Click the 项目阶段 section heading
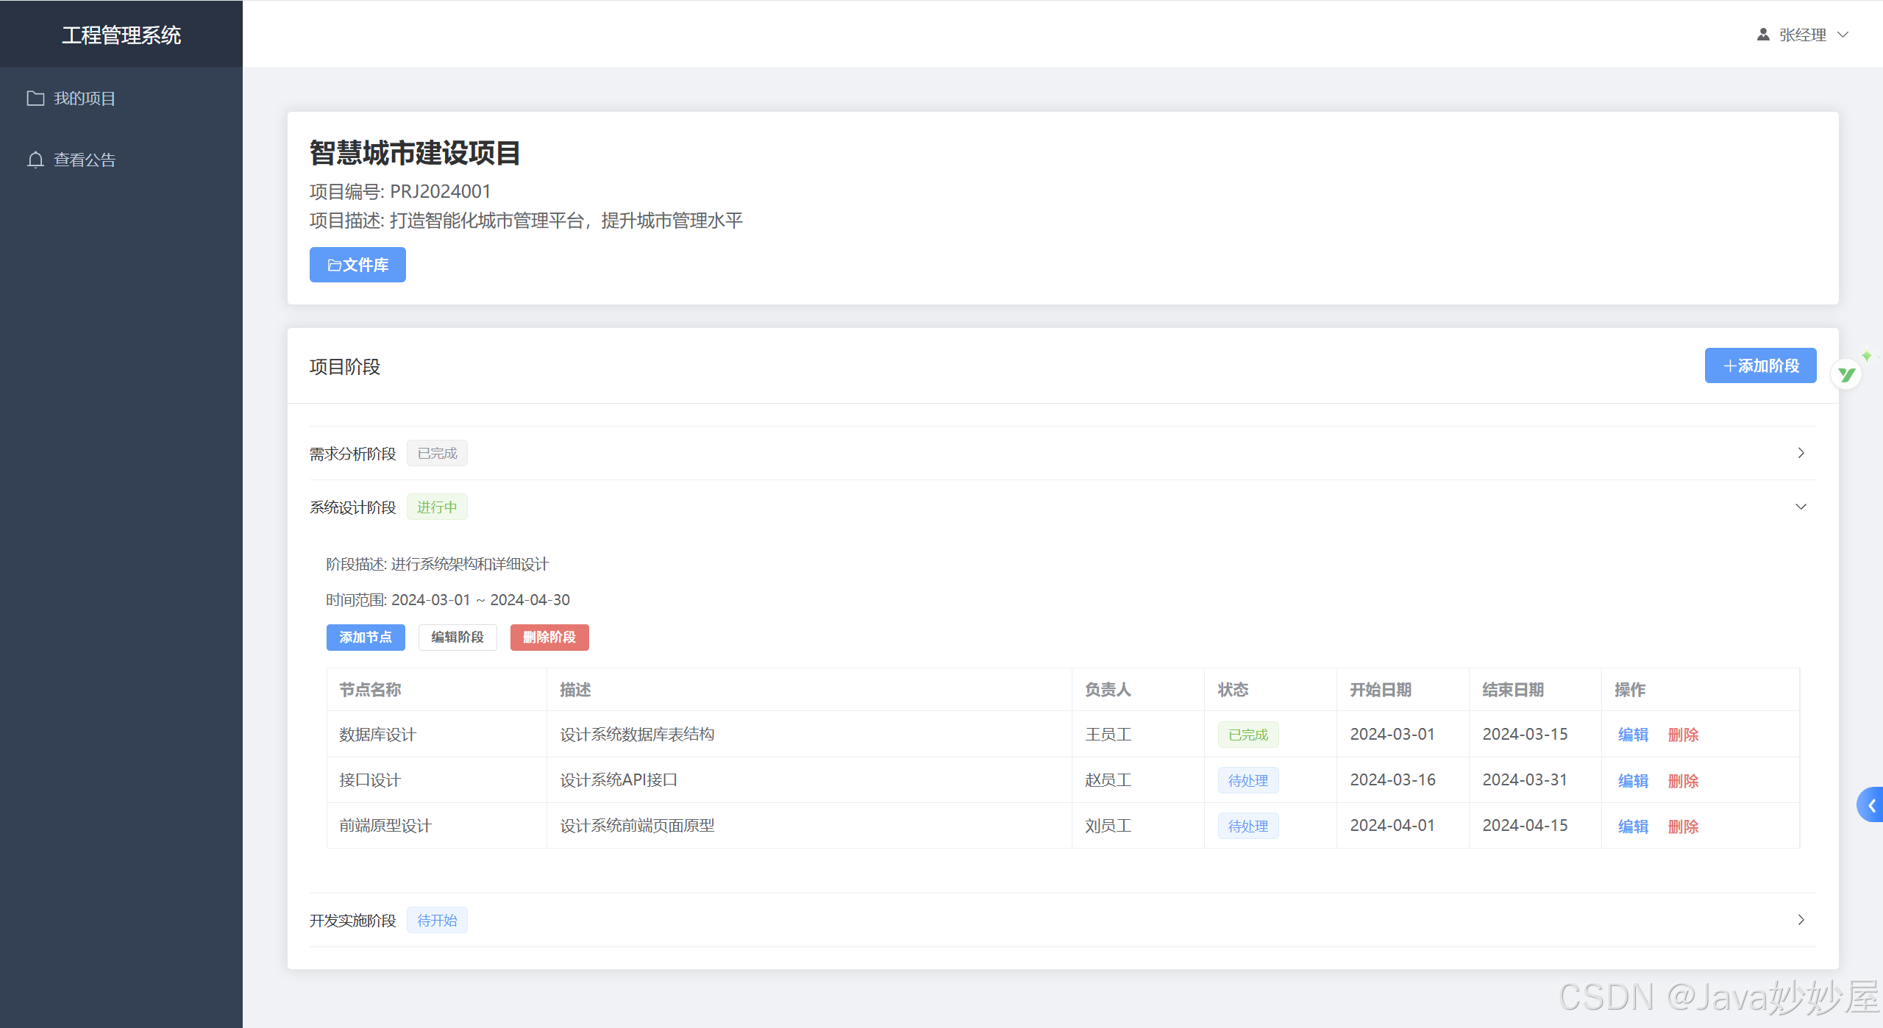 tap(345, 367)
